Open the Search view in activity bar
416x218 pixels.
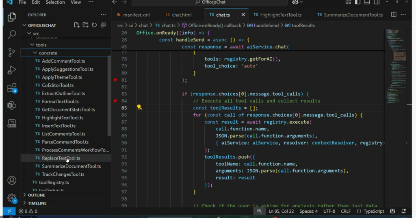tap(12, 35)
